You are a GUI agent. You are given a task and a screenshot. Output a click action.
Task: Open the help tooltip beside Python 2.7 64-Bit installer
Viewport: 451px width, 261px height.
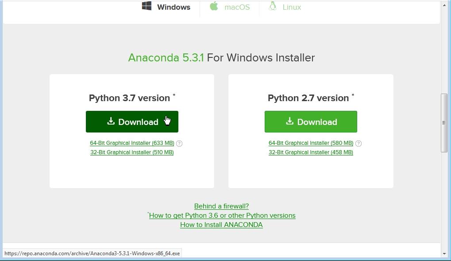point(358,143)
